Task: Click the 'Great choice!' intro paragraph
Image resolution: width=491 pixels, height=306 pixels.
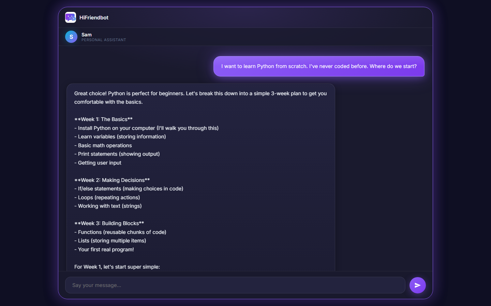Action: click(x=200, y=98)
